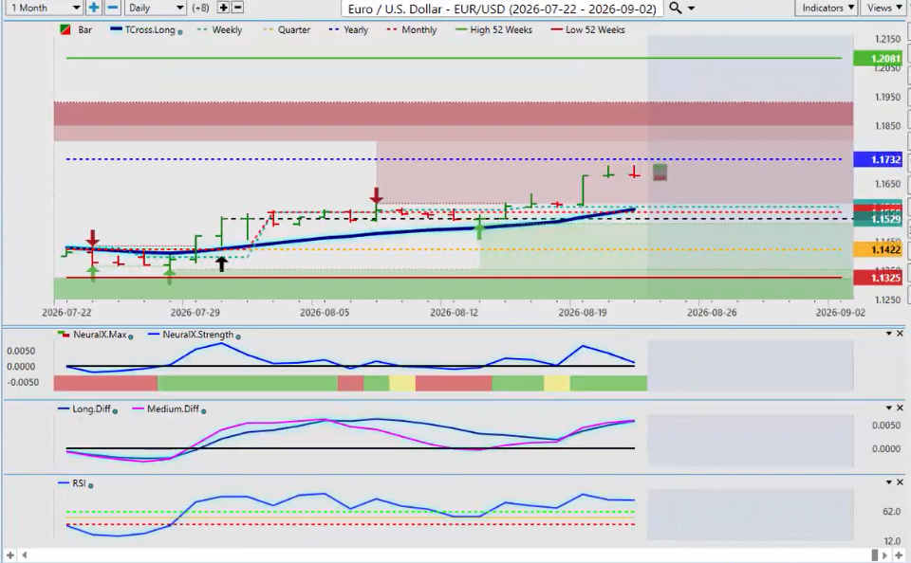Click the blue minus zoom-out range button
Viewport: 911px width, 563px height.
(x=113, y=8)
